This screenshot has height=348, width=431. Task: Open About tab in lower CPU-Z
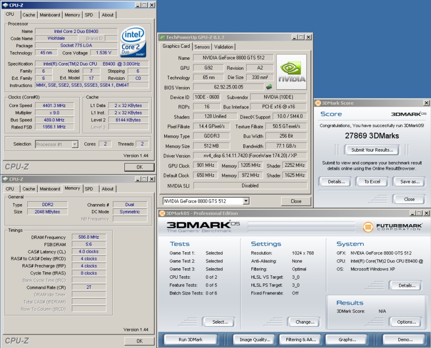pyautogui.click(x=107, y=189)
